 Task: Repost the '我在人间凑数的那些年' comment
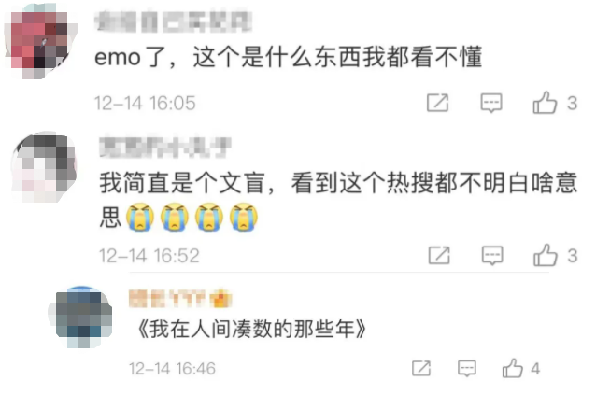[421, 368]
